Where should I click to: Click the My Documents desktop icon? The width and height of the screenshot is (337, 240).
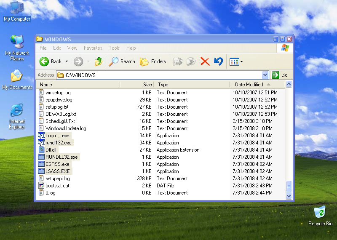[x=17, y=76]
